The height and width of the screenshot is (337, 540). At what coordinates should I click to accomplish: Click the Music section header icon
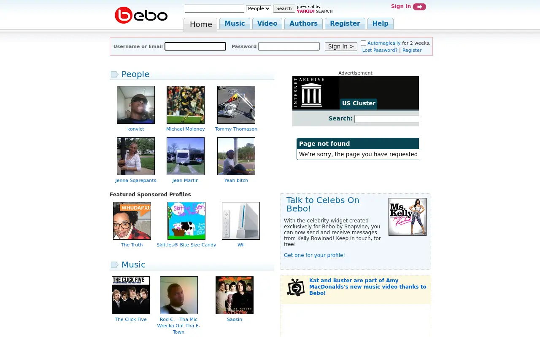click(114, 265)
